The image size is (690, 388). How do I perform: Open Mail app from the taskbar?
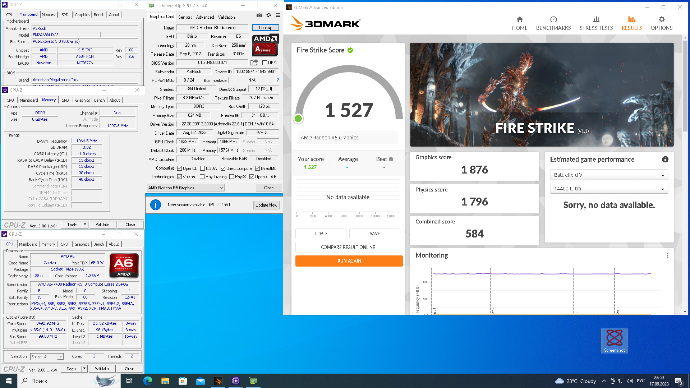click(x=200, y=381)
